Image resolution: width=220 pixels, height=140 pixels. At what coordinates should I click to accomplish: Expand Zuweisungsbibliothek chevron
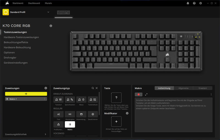pyautogui.click(x=45, y=134)
